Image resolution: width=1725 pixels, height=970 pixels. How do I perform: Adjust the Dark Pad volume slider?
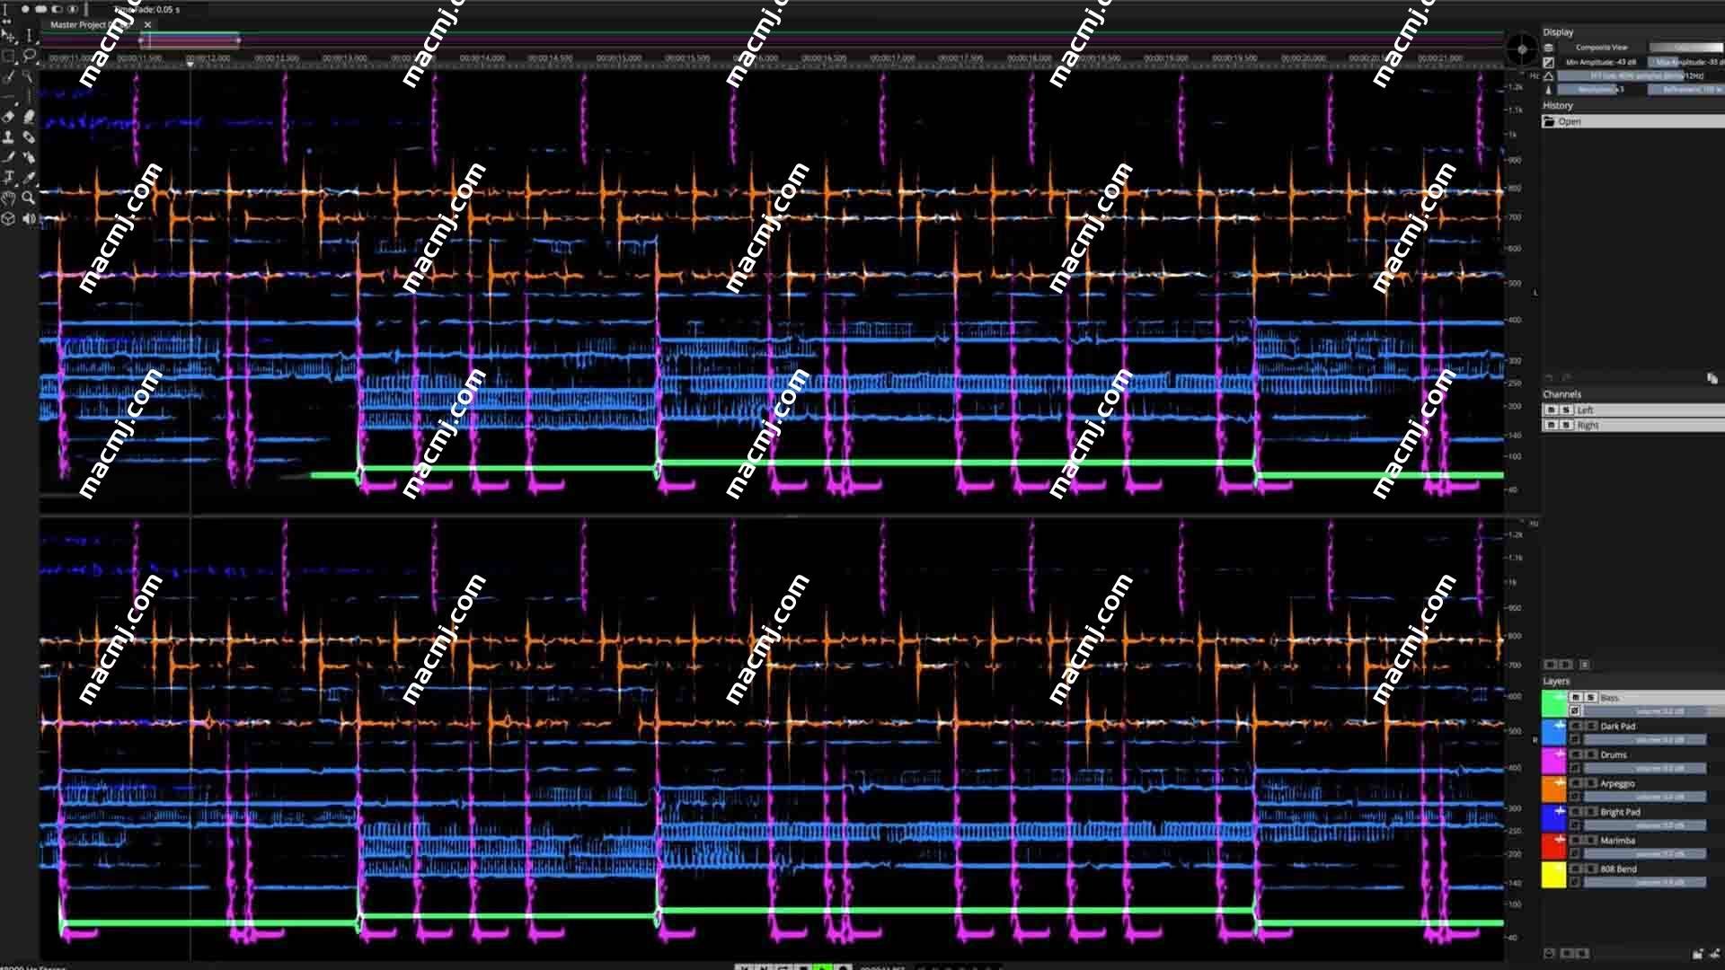pyautogui.click(x=1644, y=740)
